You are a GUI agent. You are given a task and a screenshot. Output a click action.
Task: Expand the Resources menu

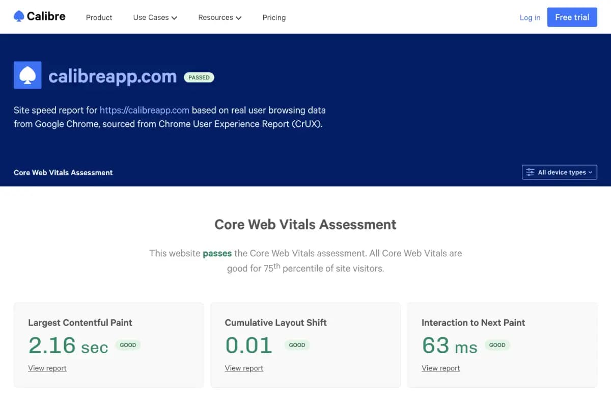[219, 17]
